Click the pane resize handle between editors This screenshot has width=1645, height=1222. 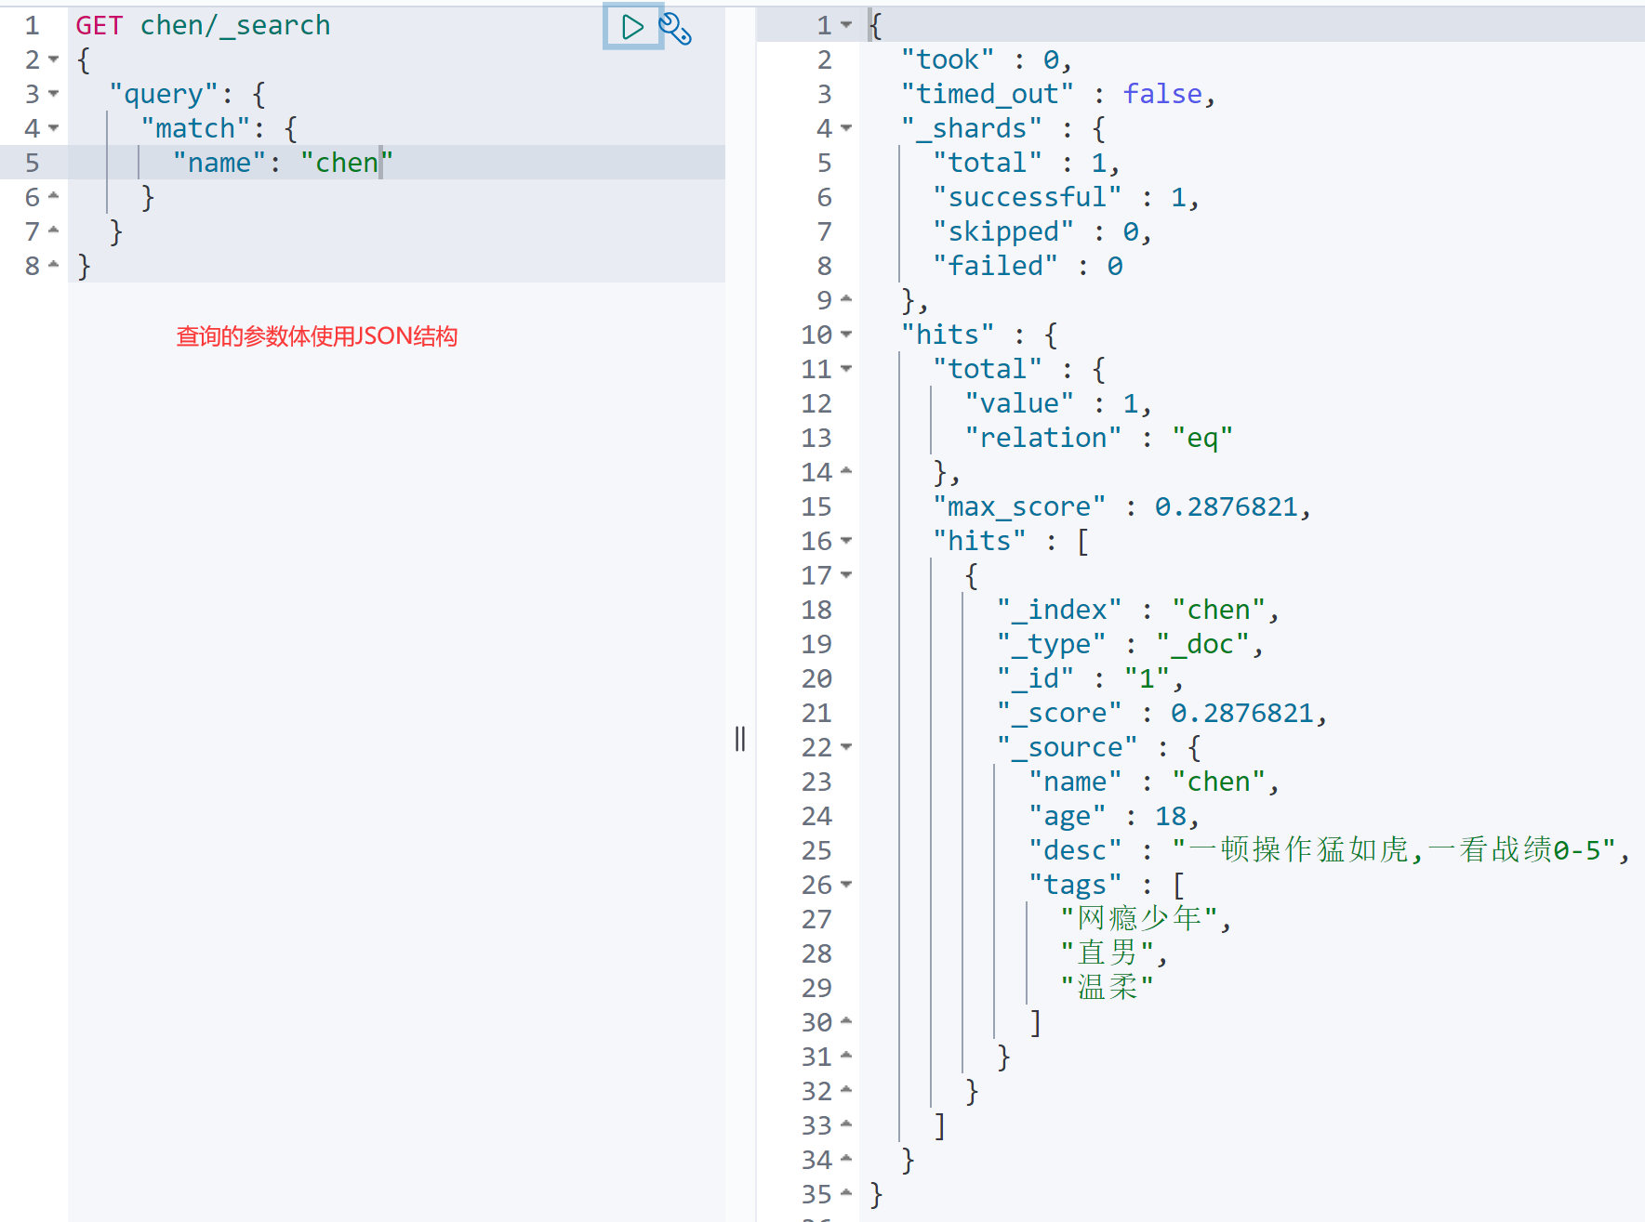[x=740, y=739]
